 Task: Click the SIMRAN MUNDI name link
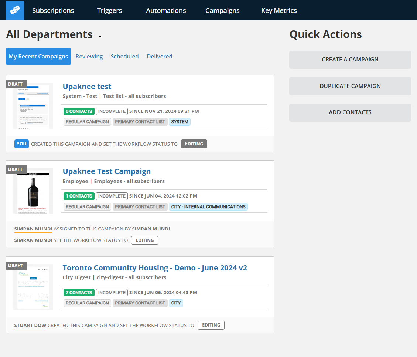pyautogui.click(x=33, y=229)
